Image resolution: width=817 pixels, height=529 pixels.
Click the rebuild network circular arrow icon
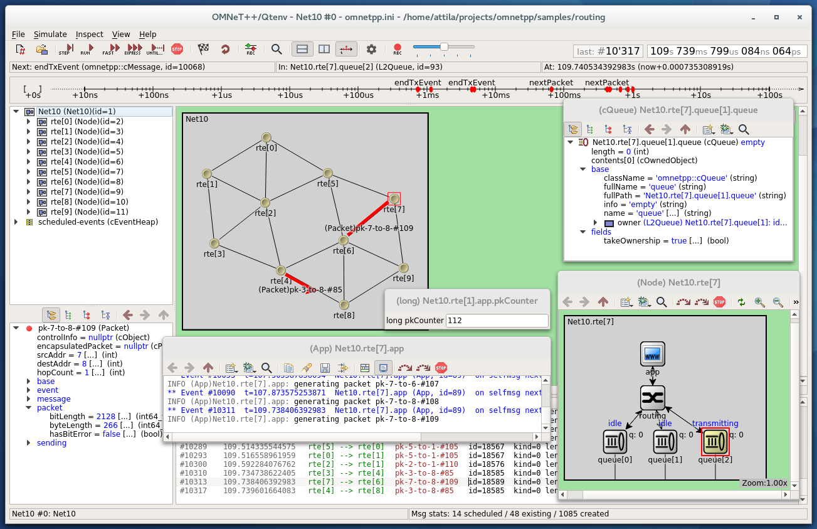(225, 49)
